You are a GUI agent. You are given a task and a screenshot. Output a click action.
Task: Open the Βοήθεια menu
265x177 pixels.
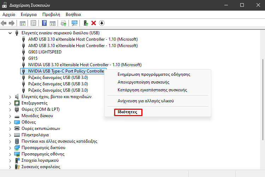tap(73, 15)
